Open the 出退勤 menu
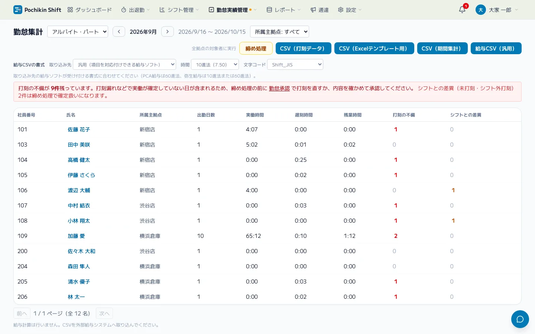The height and width of the screenshot is (334, 535). [x=136, y=10]
